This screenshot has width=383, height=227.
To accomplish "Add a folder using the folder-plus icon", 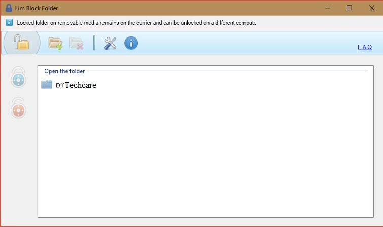I will (55, 43).
